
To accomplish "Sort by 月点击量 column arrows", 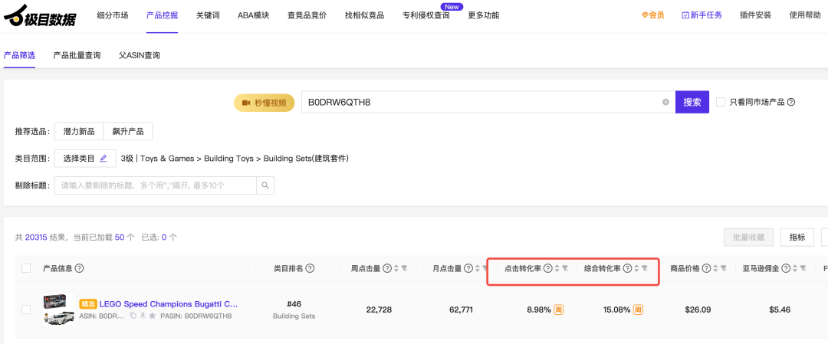I will click(x=478, y=269).
